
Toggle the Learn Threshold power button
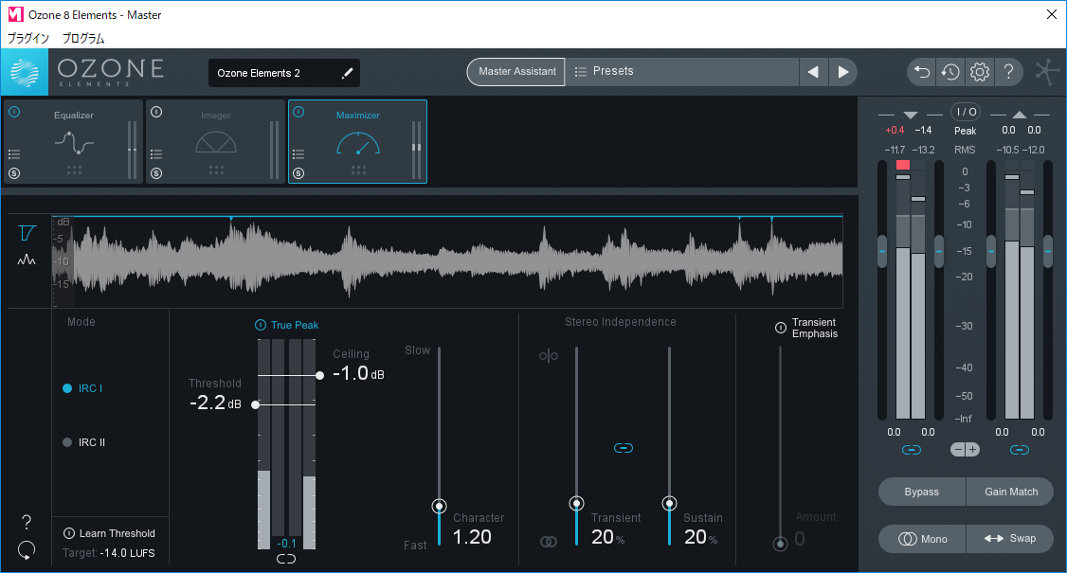(x=69, y=533)
